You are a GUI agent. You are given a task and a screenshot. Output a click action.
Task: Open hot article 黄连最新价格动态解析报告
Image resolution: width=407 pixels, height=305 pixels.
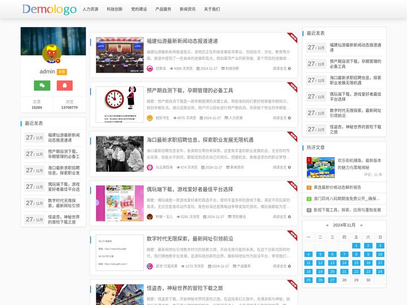point(337,188)
